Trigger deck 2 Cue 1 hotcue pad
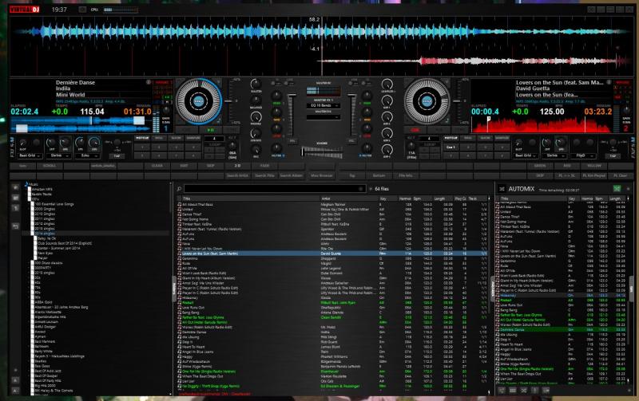Image resolution: width=639 pixels, height=401 pixels. pyautogui.click(x=450, y=147)
